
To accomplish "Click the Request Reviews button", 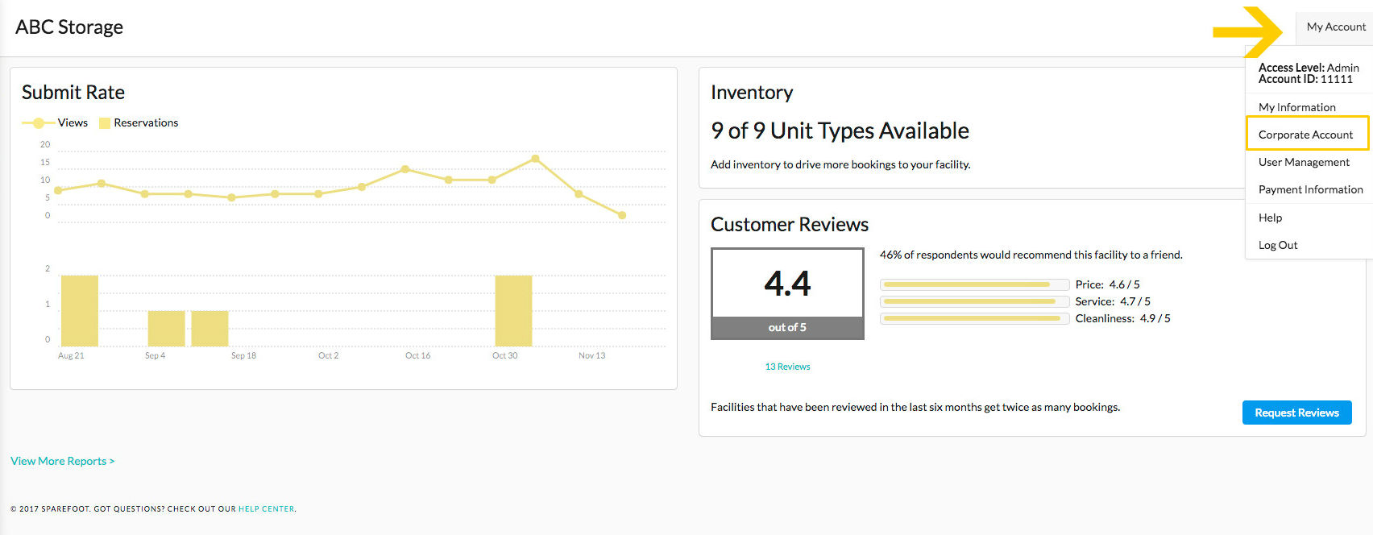I will tap(1296, 413).
